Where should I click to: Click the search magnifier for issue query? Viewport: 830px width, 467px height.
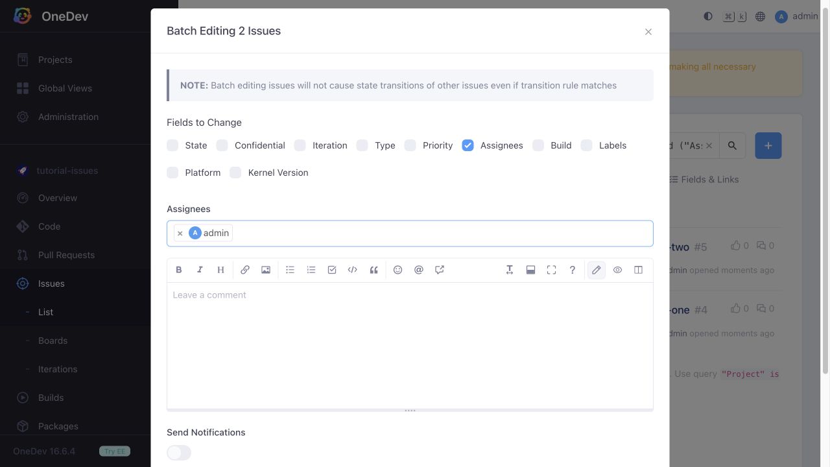point(732,146)
